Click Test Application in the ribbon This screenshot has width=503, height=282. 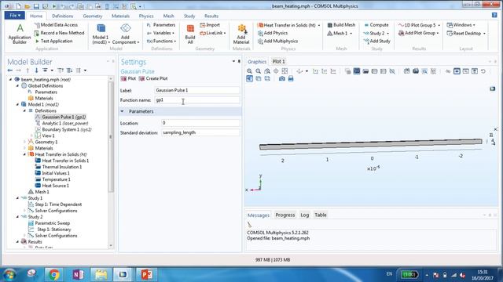click(x=53, y=42)
